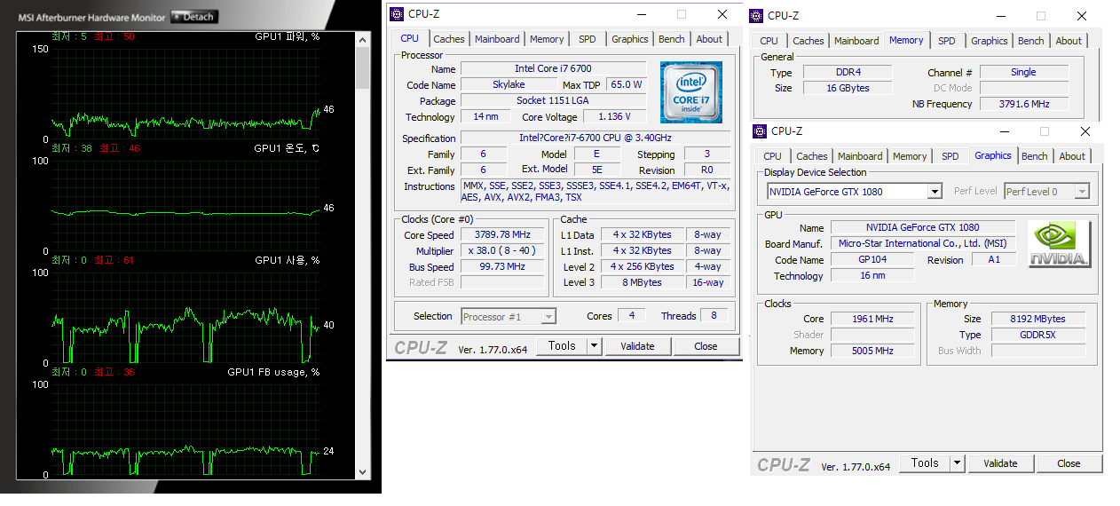Viewport: 1120px width, 506px height.
Task: Click the CPU-Z title icon of the Graphics window
Action: (x=760, y=131)
